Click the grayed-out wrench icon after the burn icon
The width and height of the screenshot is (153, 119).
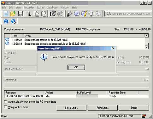tap(60, 14)
